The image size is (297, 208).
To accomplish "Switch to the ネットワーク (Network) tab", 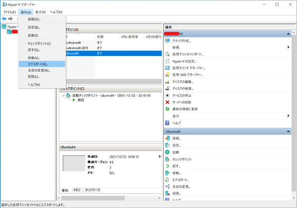I will 93,190.
